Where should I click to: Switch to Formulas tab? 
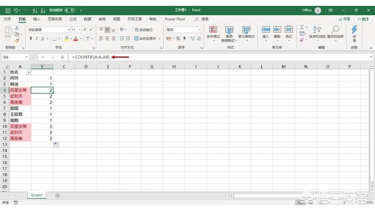coord(73,19)
